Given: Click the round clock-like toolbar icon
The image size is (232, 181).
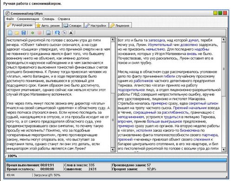Looking at the screenshot, I should click(64, 33).
